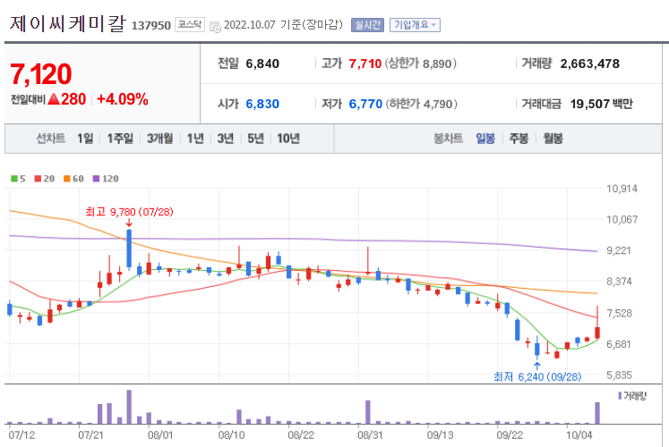
Task: Click the last red candle on 10/07
Action: click(597, 333)
